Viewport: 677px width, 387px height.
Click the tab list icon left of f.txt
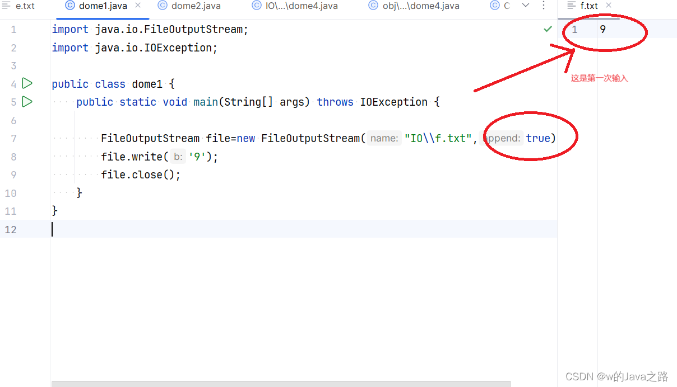tap(573, 6)
